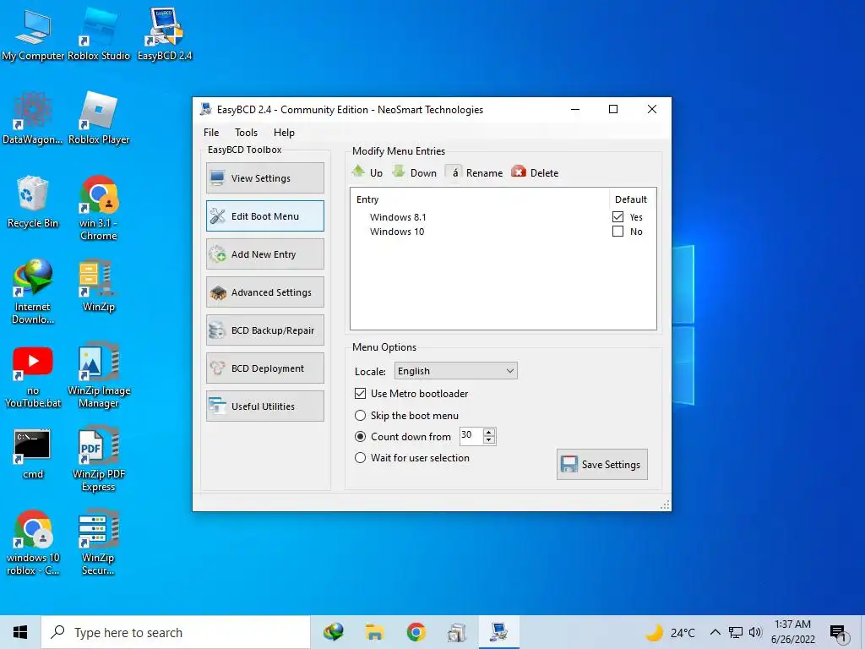
Task: Open Advanced Settings section
Action: pos(265,292)
